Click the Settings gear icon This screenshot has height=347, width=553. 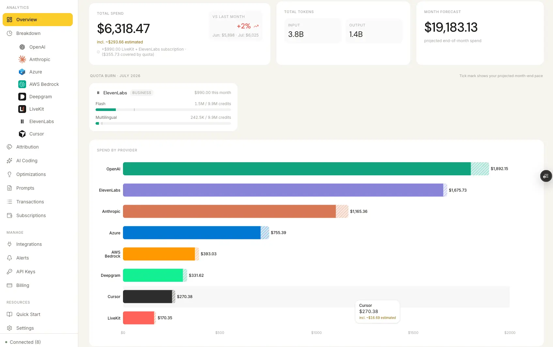click(x=9, y=328)
